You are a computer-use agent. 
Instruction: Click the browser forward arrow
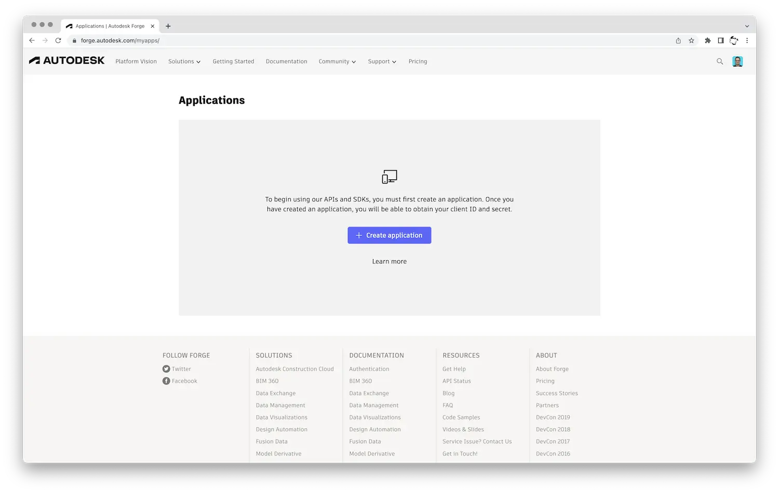45,40
